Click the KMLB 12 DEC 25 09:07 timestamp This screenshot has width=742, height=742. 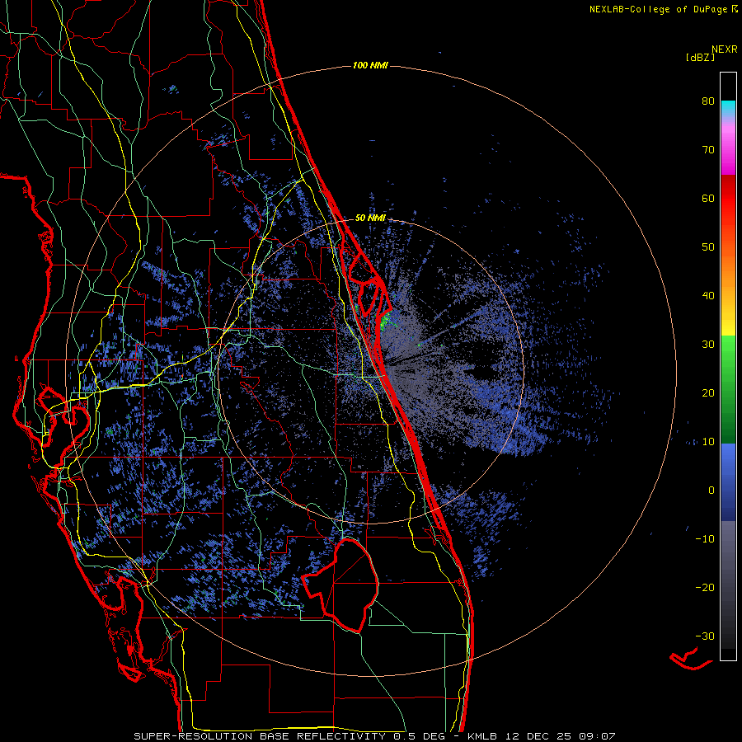click(x=542, y=736)
